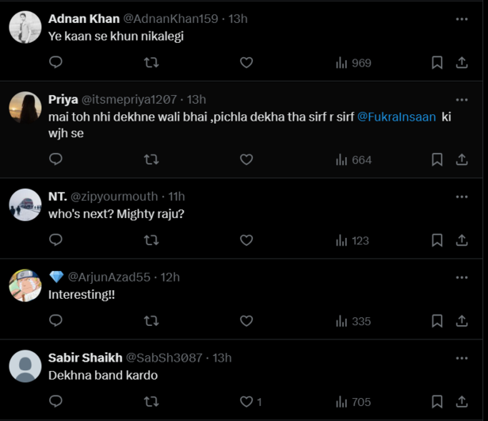
Task: View 969 views count on Adnan's tweet
Action: pyautogui.click(x=353, y=63)
